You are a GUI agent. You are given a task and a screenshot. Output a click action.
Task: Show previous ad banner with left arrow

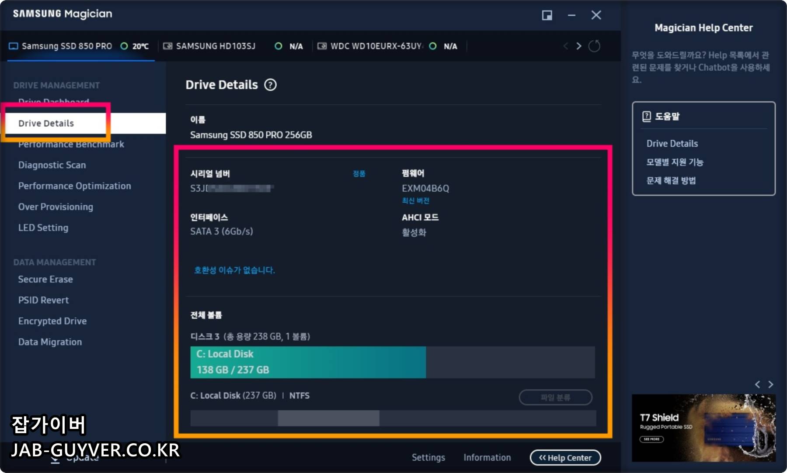click(x=757, y=384)
